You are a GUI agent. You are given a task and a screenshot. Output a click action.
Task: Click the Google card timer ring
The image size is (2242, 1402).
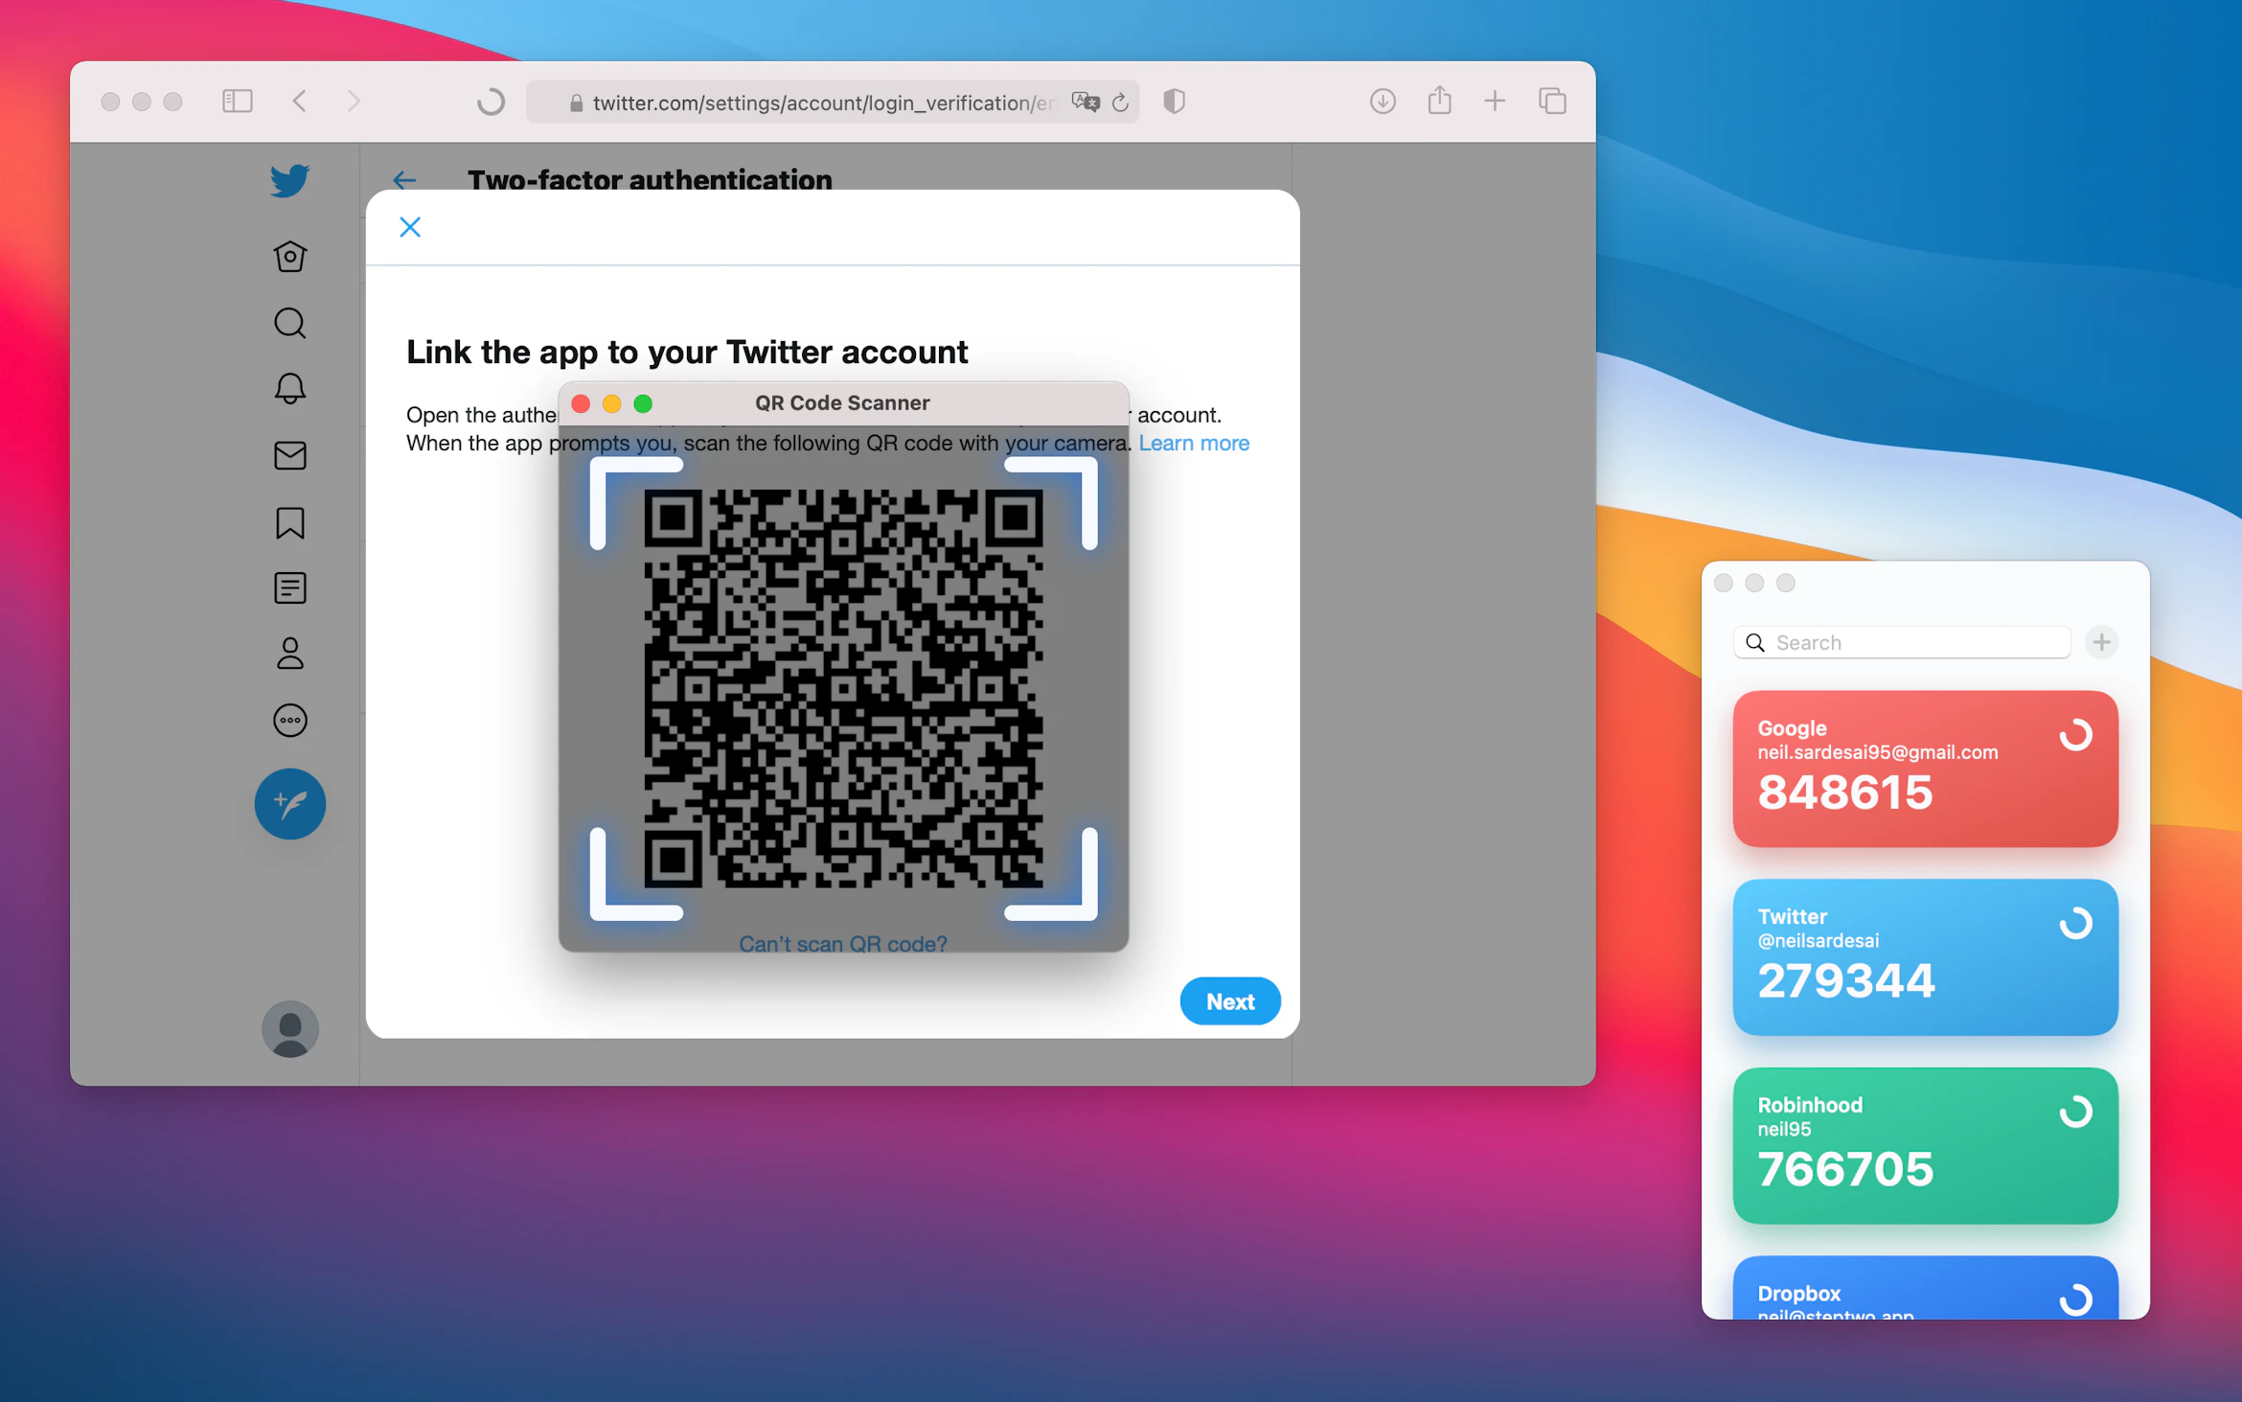pyautogui.click(x=2075, y=735)
